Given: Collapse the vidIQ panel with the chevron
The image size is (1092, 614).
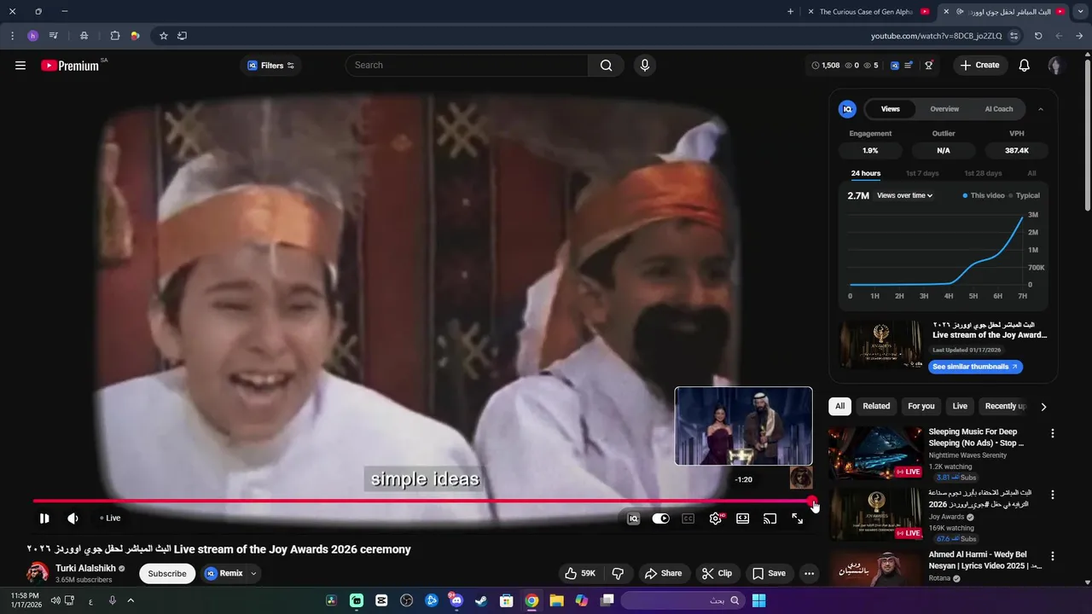Looking at the screenshot, I should tap(1040, 109).
